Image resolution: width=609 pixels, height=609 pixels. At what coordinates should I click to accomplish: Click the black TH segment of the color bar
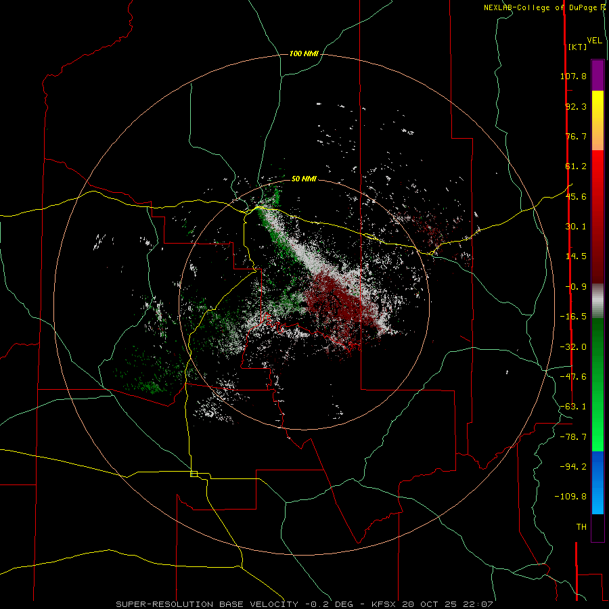597,527
